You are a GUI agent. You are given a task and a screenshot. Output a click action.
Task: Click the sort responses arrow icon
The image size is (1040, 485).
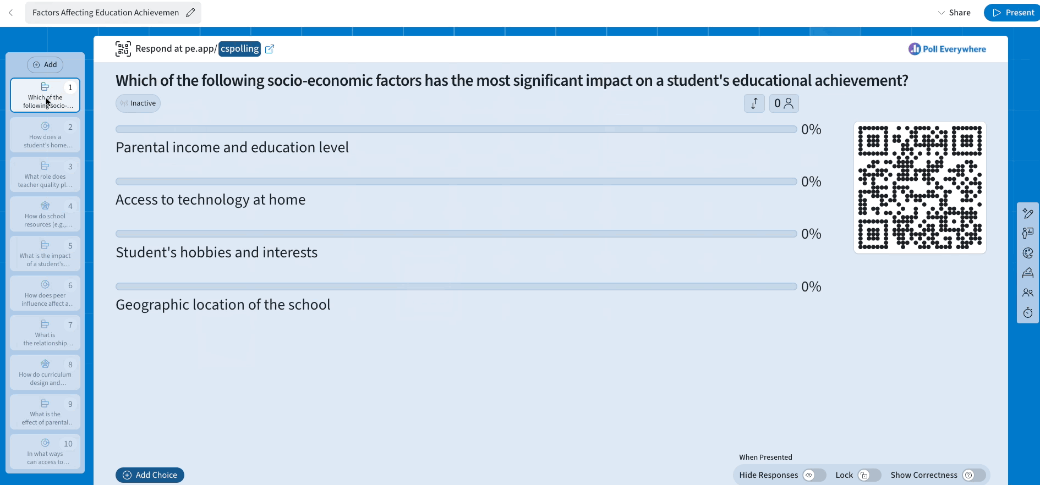point(754,103)
